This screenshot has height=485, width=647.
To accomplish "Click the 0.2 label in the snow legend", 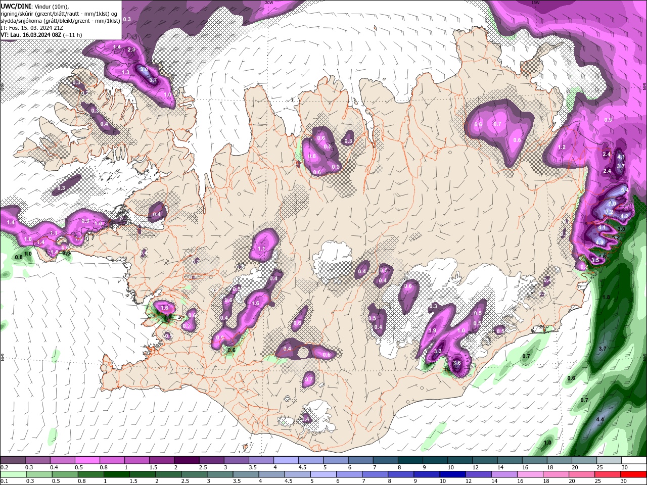I will click(5, 467).
